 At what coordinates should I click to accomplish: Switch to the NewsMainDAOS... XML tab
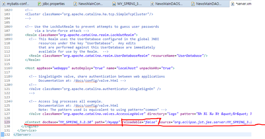point(167,4)
